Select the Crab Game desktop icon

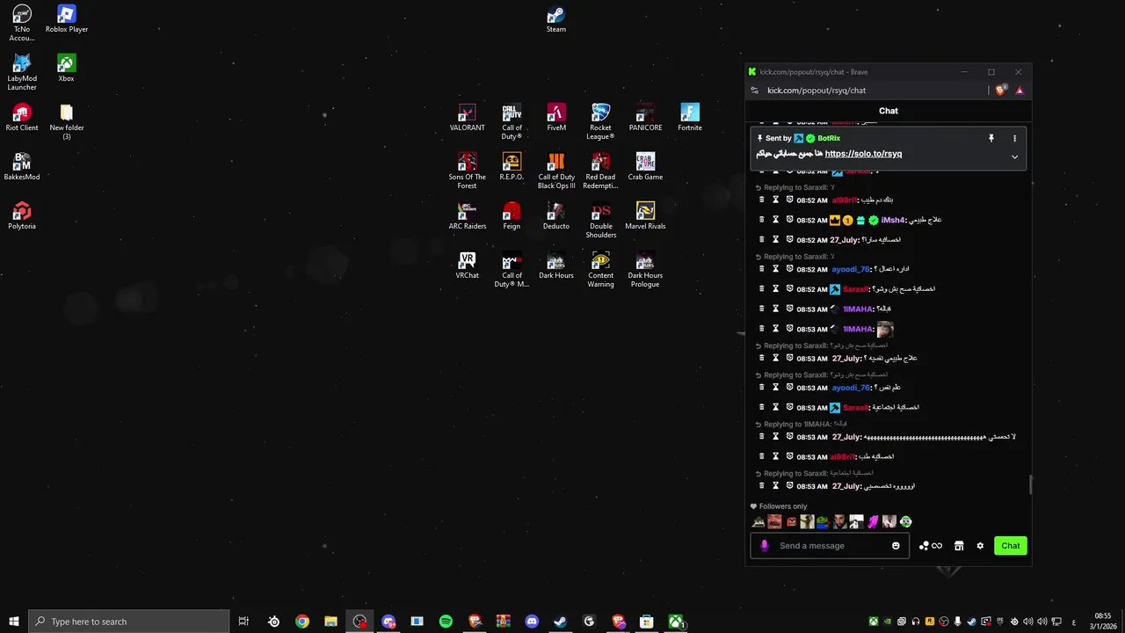click(645, 167)
